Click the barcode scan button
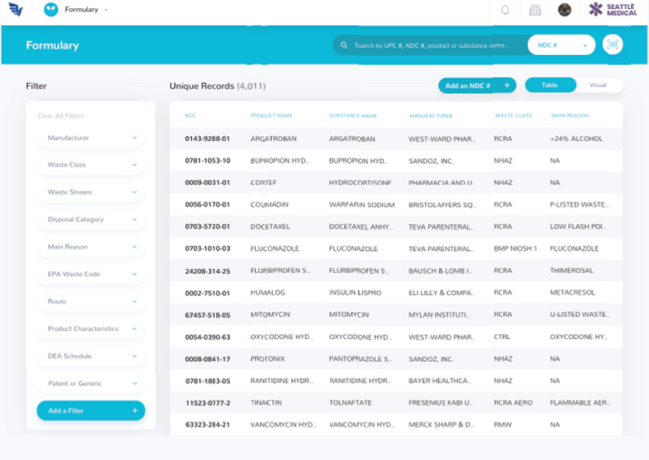The height and width of the screenshot is (460, 649). coord(613,45)
